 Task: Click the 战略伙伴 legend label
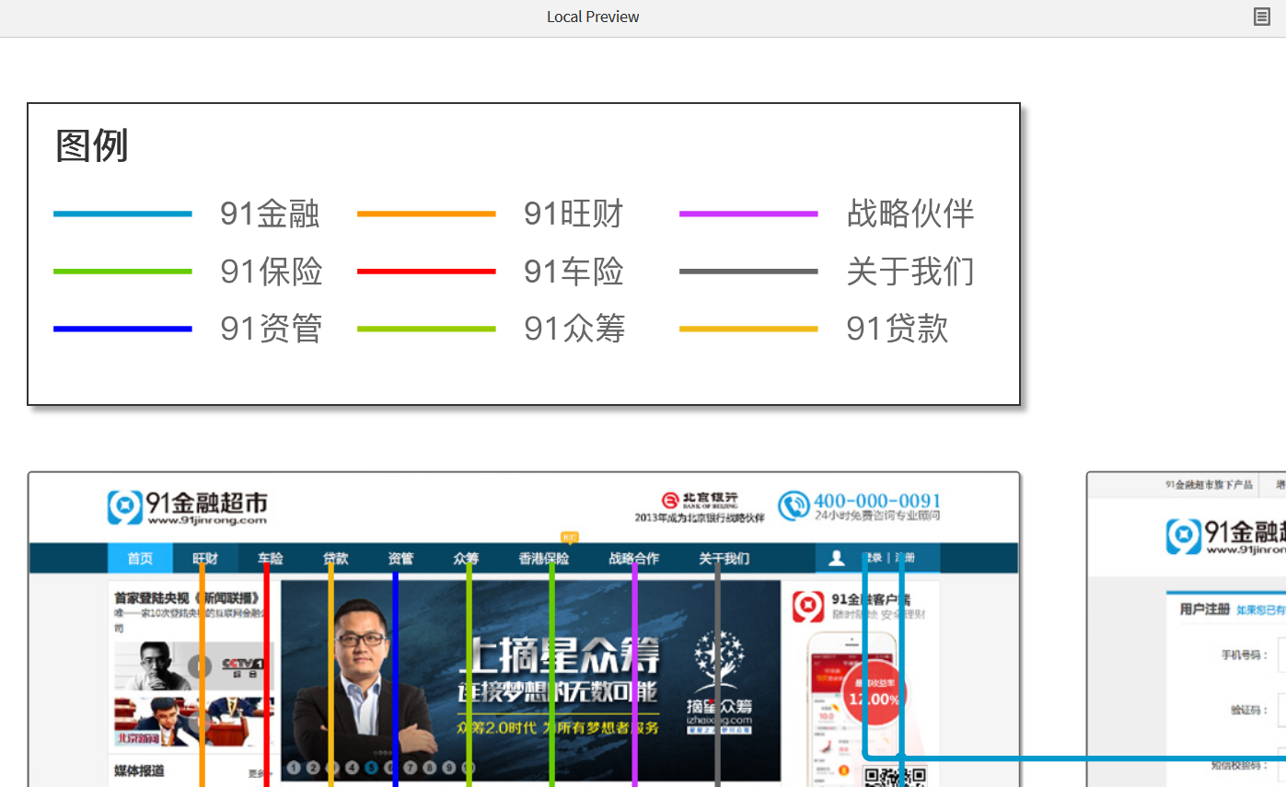910,214
